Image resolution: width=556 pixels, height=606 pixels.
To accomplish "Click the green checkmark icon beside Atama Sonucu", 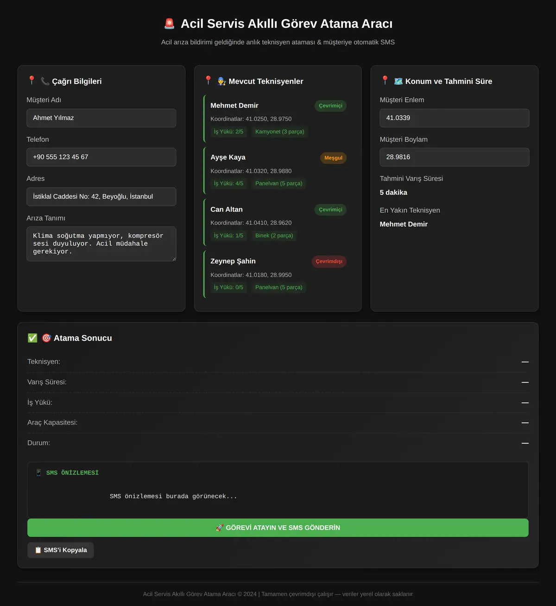I will tap(32, 338).
